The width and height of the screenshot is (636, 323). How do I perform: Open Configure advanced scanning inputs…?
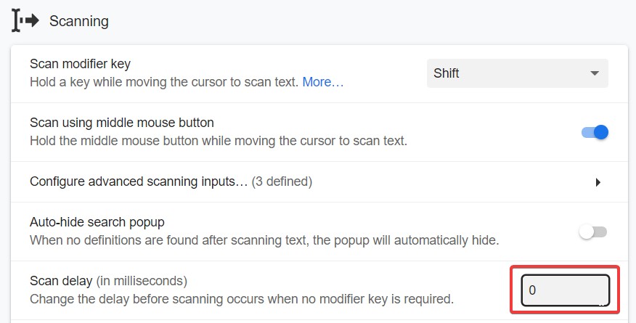[139, 181]
